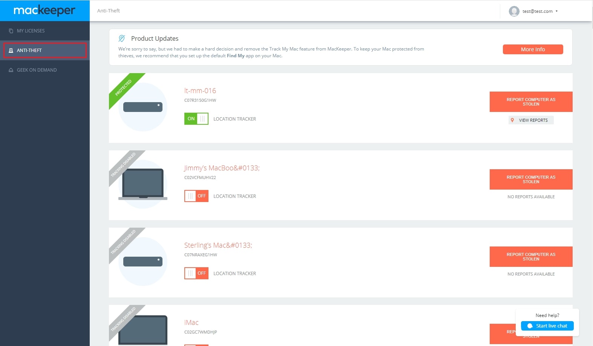The width and height of the screenshot is (593, 346).
Task: Open Geek on Demand in the sidebar
Action: [x=45, y=70]
